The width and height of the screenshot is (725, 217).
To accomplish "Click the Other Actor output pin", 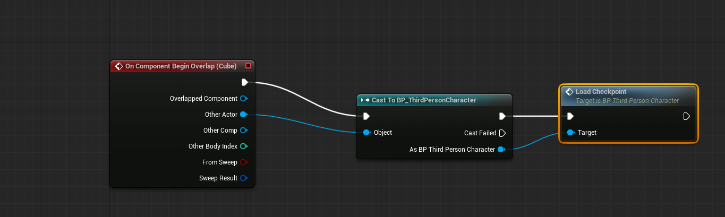I will pos(244,115).
